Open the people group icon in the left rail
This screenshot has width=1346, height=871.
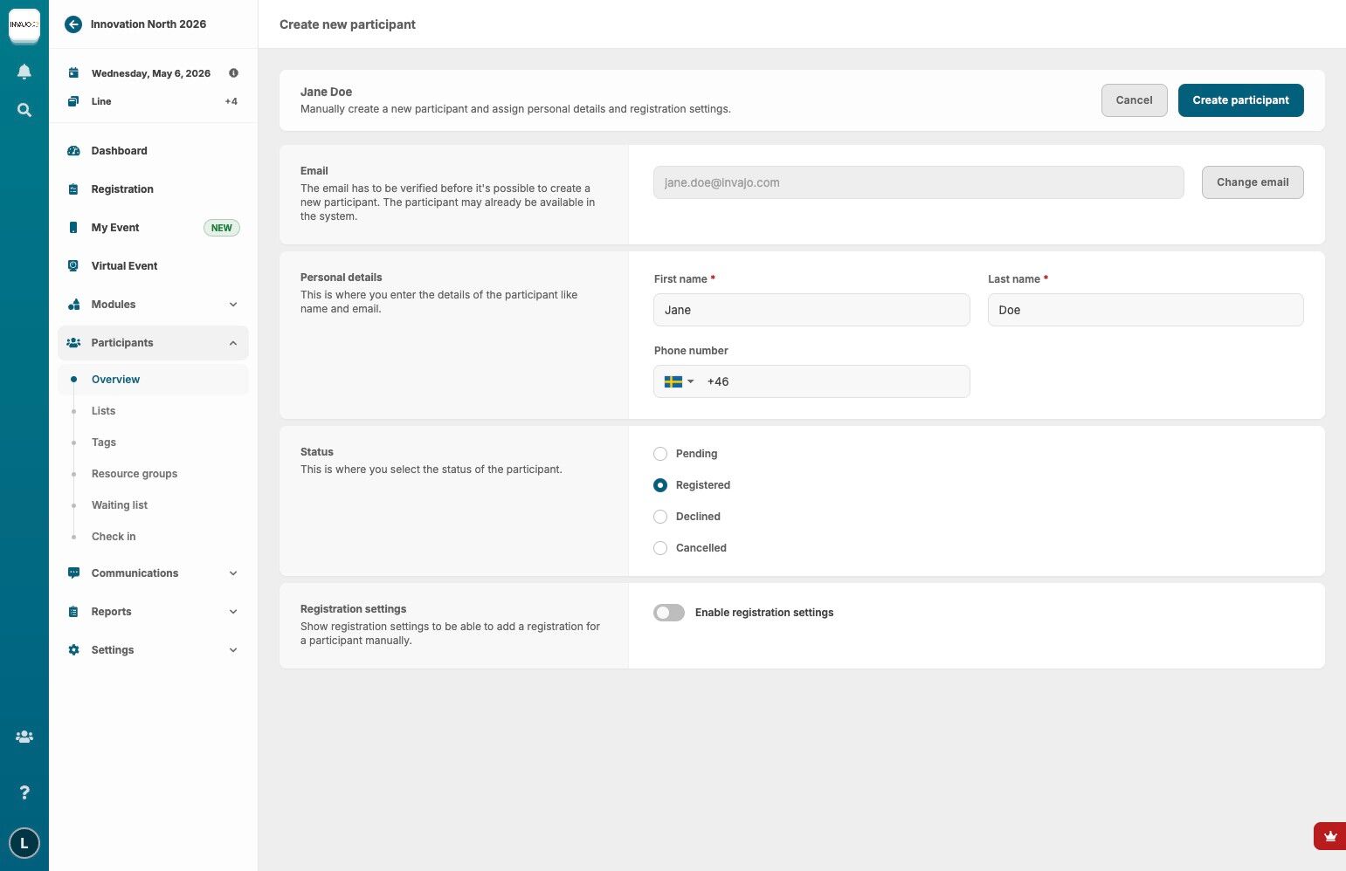[x=24, y=737]
